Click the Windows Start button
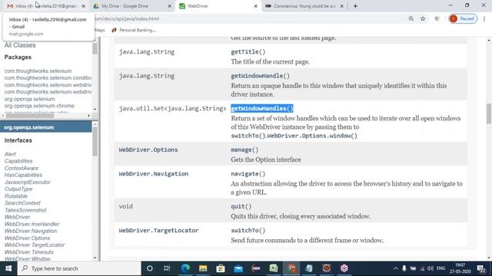Viewport: 492px width, 276px height. 8,268
